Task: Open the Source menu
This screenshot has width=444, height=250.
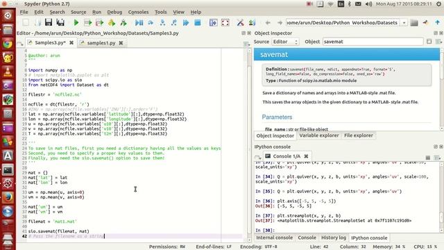Action: (x=78, y=12)
